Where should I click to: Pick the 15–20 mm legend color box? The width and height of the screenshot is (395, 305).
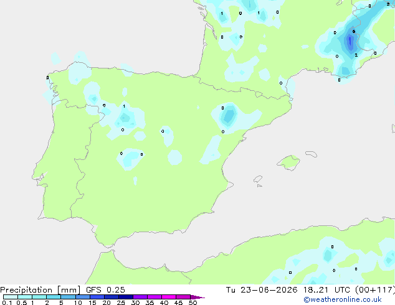[97, 297]
